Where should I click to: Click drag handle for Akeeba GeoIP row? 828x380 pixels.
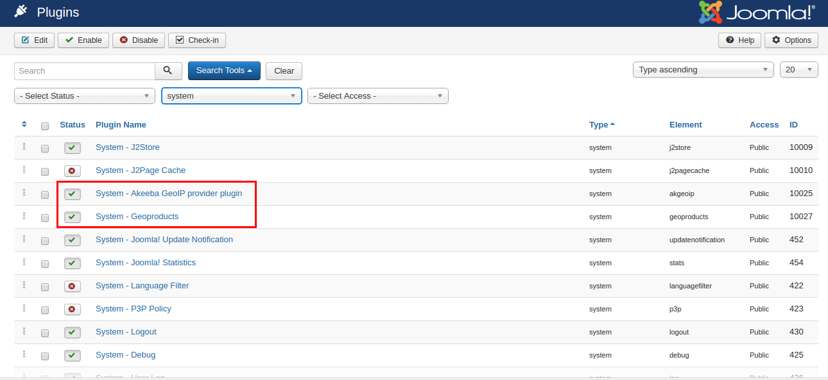[24, 193]
